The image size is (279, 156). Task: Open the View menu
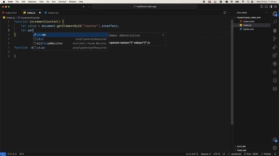[41, 2]
